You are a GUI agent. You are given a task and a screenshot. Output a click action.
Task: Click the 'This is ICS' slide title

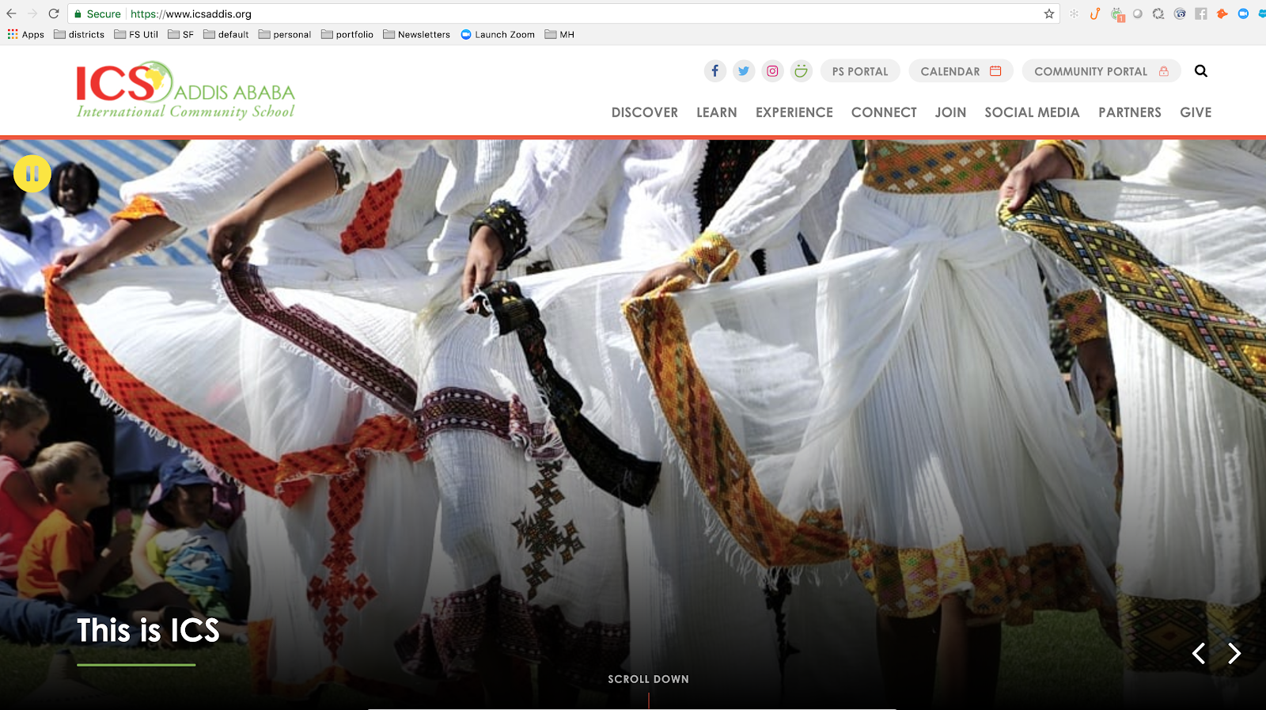(x=148, y=630)
